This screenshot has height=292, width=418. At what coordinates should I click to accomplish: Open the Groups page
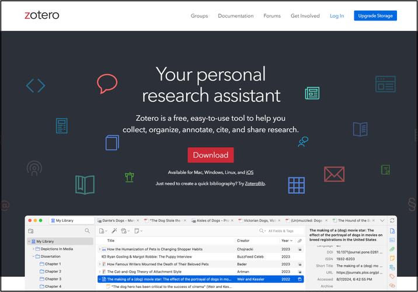(x=199, y=16)
